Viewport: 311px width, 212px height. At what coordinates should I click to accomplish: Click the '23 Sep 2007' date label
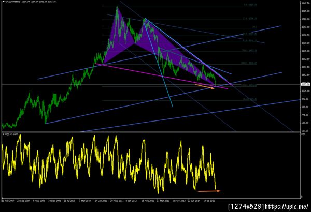point(23,201)
